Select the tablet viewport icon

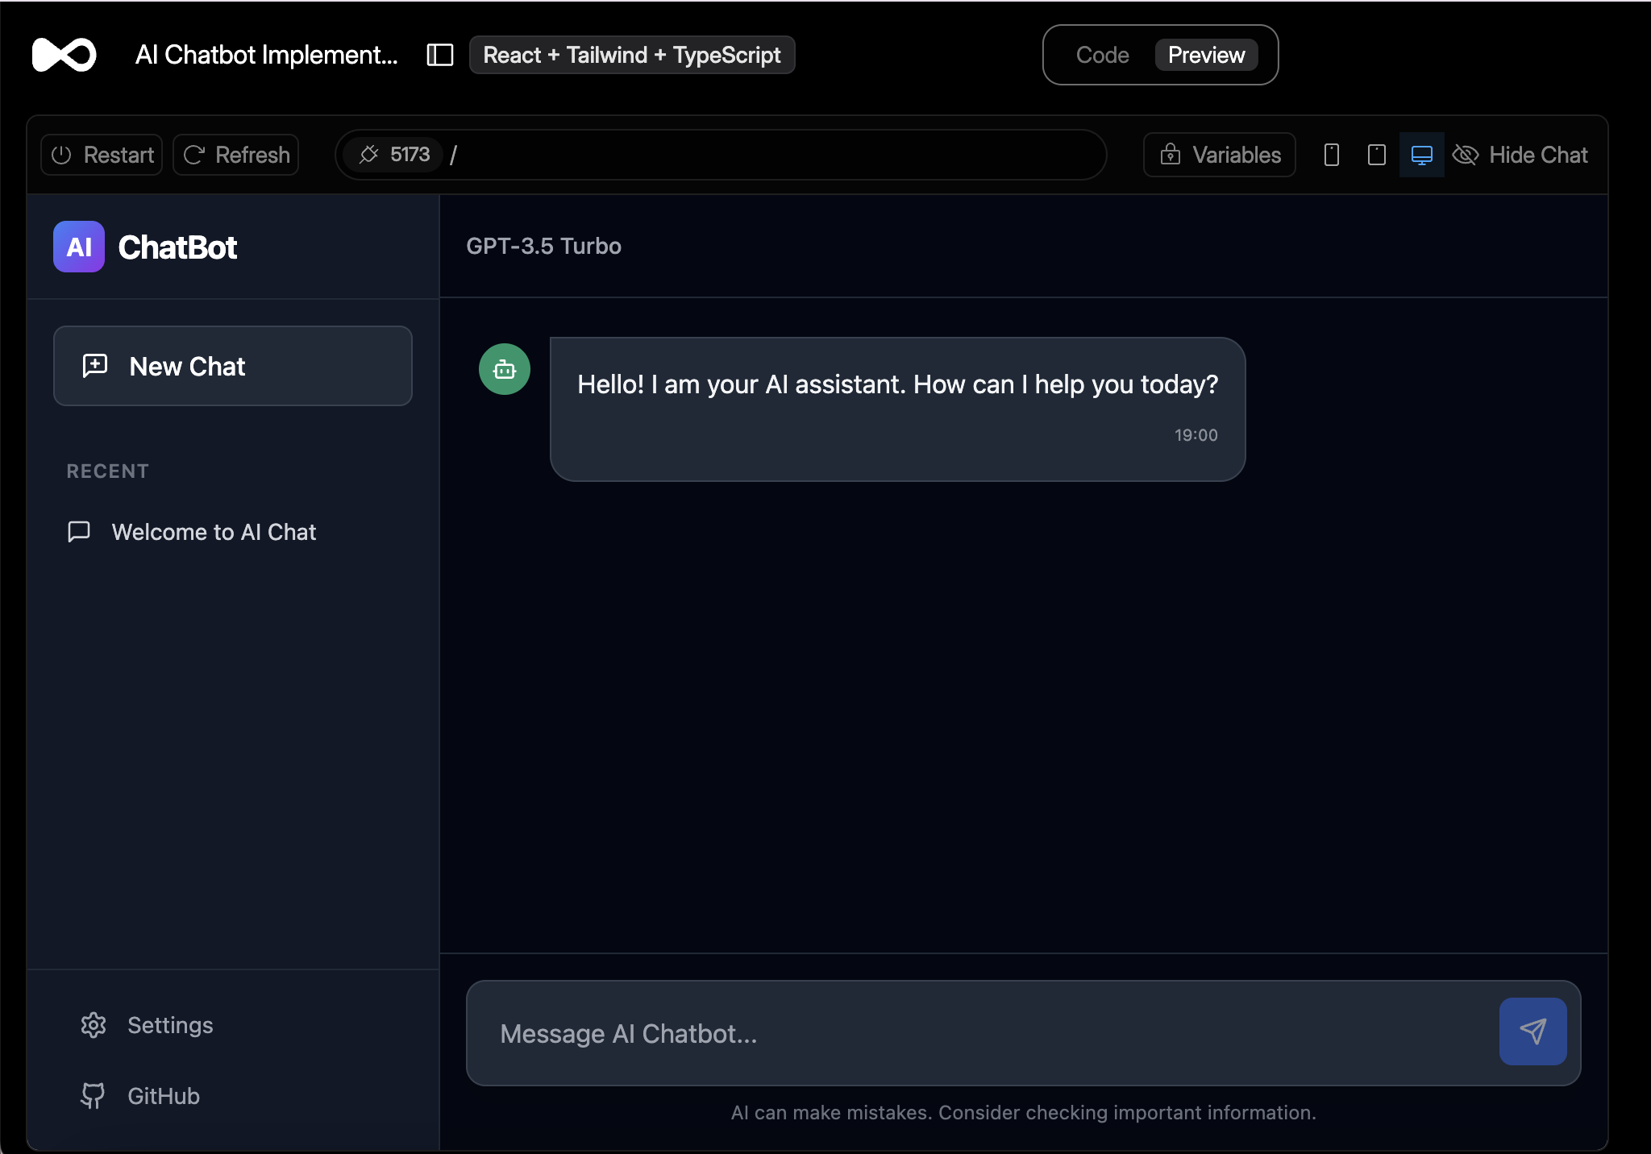coord(1376,155)
